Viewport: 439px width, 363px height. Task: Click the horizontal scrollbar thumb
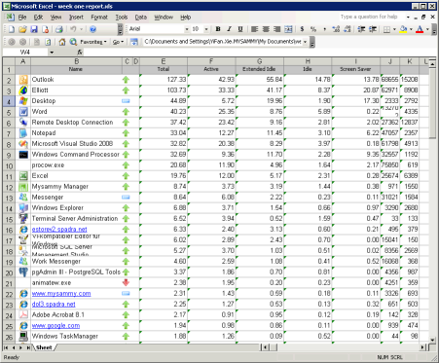(x=274, y=347)
